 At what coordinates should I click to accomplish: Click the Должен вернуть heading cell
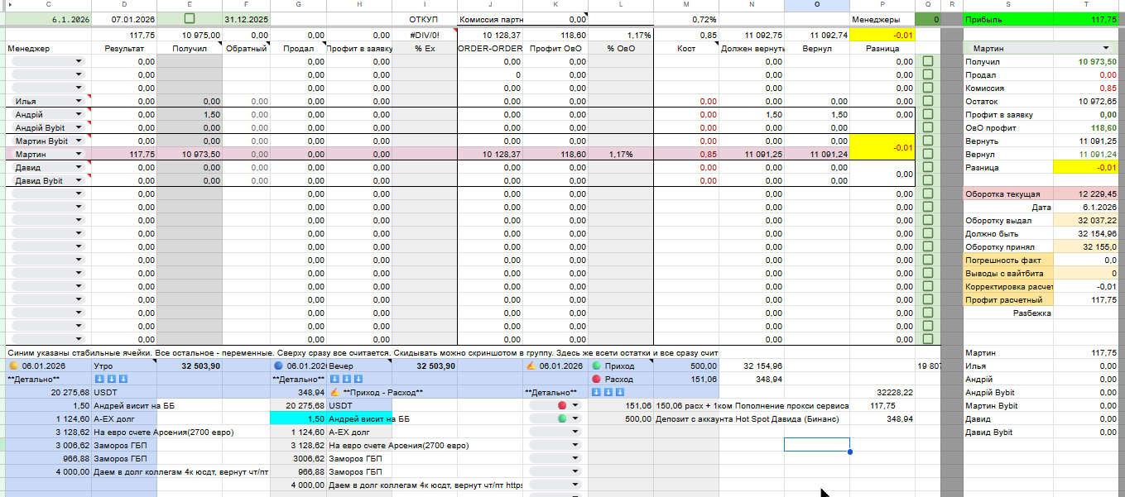(752, 48)
